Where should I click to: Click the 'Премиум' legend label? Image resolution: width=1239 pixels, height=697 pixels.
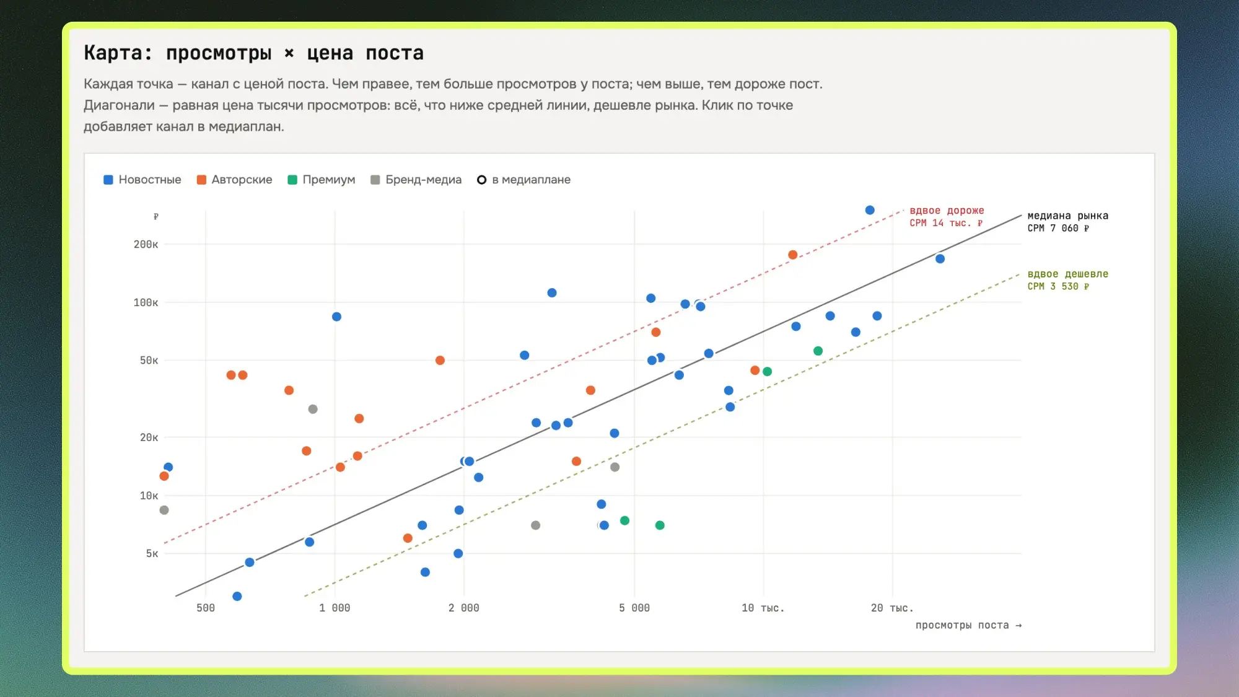(x=329, y=180)
